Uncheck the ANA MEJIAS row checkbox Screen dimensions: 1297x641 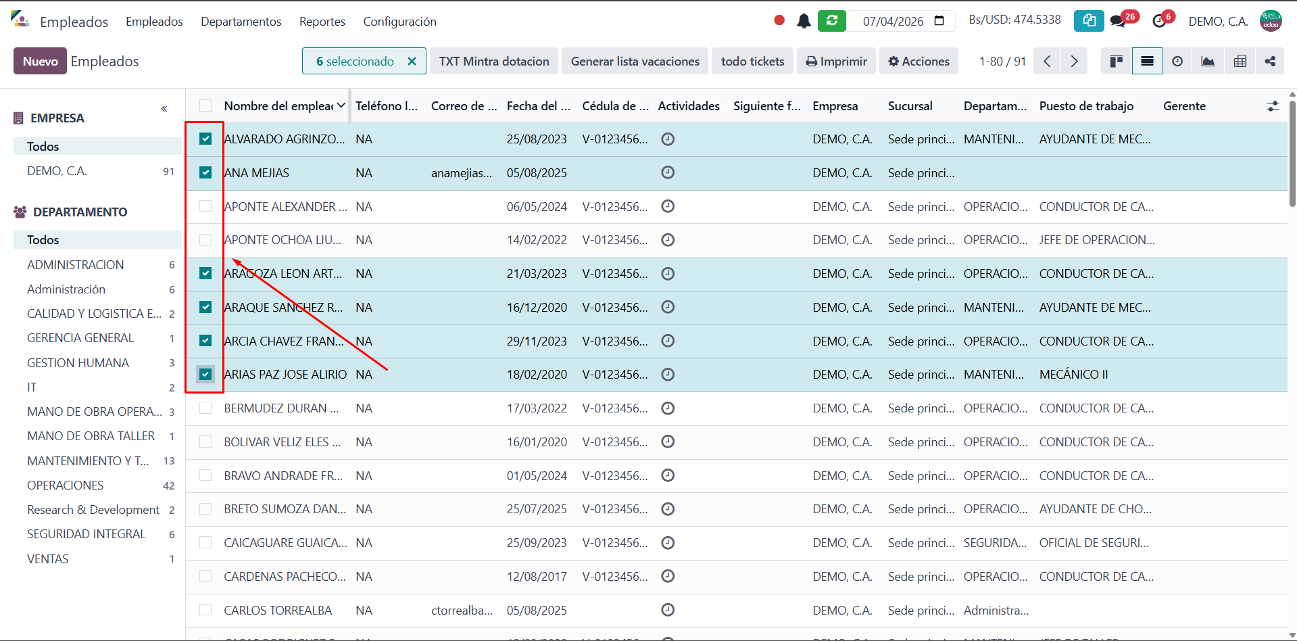click(205, 172)
